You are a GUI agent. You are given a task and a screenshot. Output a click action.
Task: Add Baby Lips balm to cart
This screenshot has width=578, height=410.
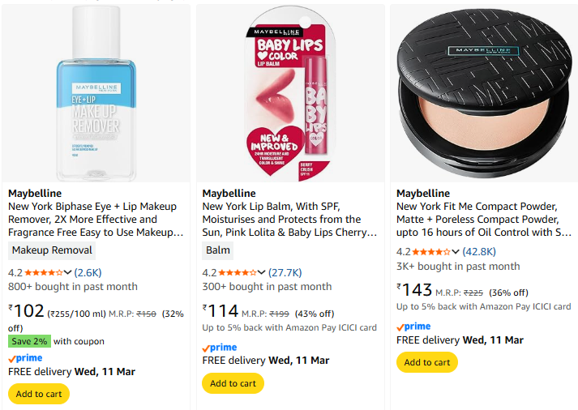(x=233, y=383)
